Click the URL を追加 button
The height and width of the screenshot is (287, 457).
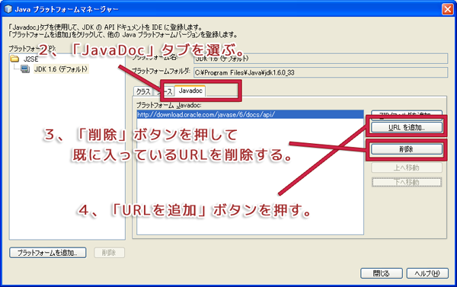click(407, 127)
